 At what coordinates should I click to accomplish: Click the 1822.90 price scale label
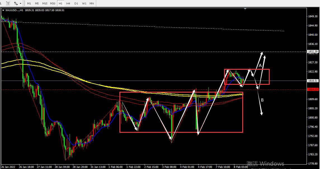coord(312,72)
